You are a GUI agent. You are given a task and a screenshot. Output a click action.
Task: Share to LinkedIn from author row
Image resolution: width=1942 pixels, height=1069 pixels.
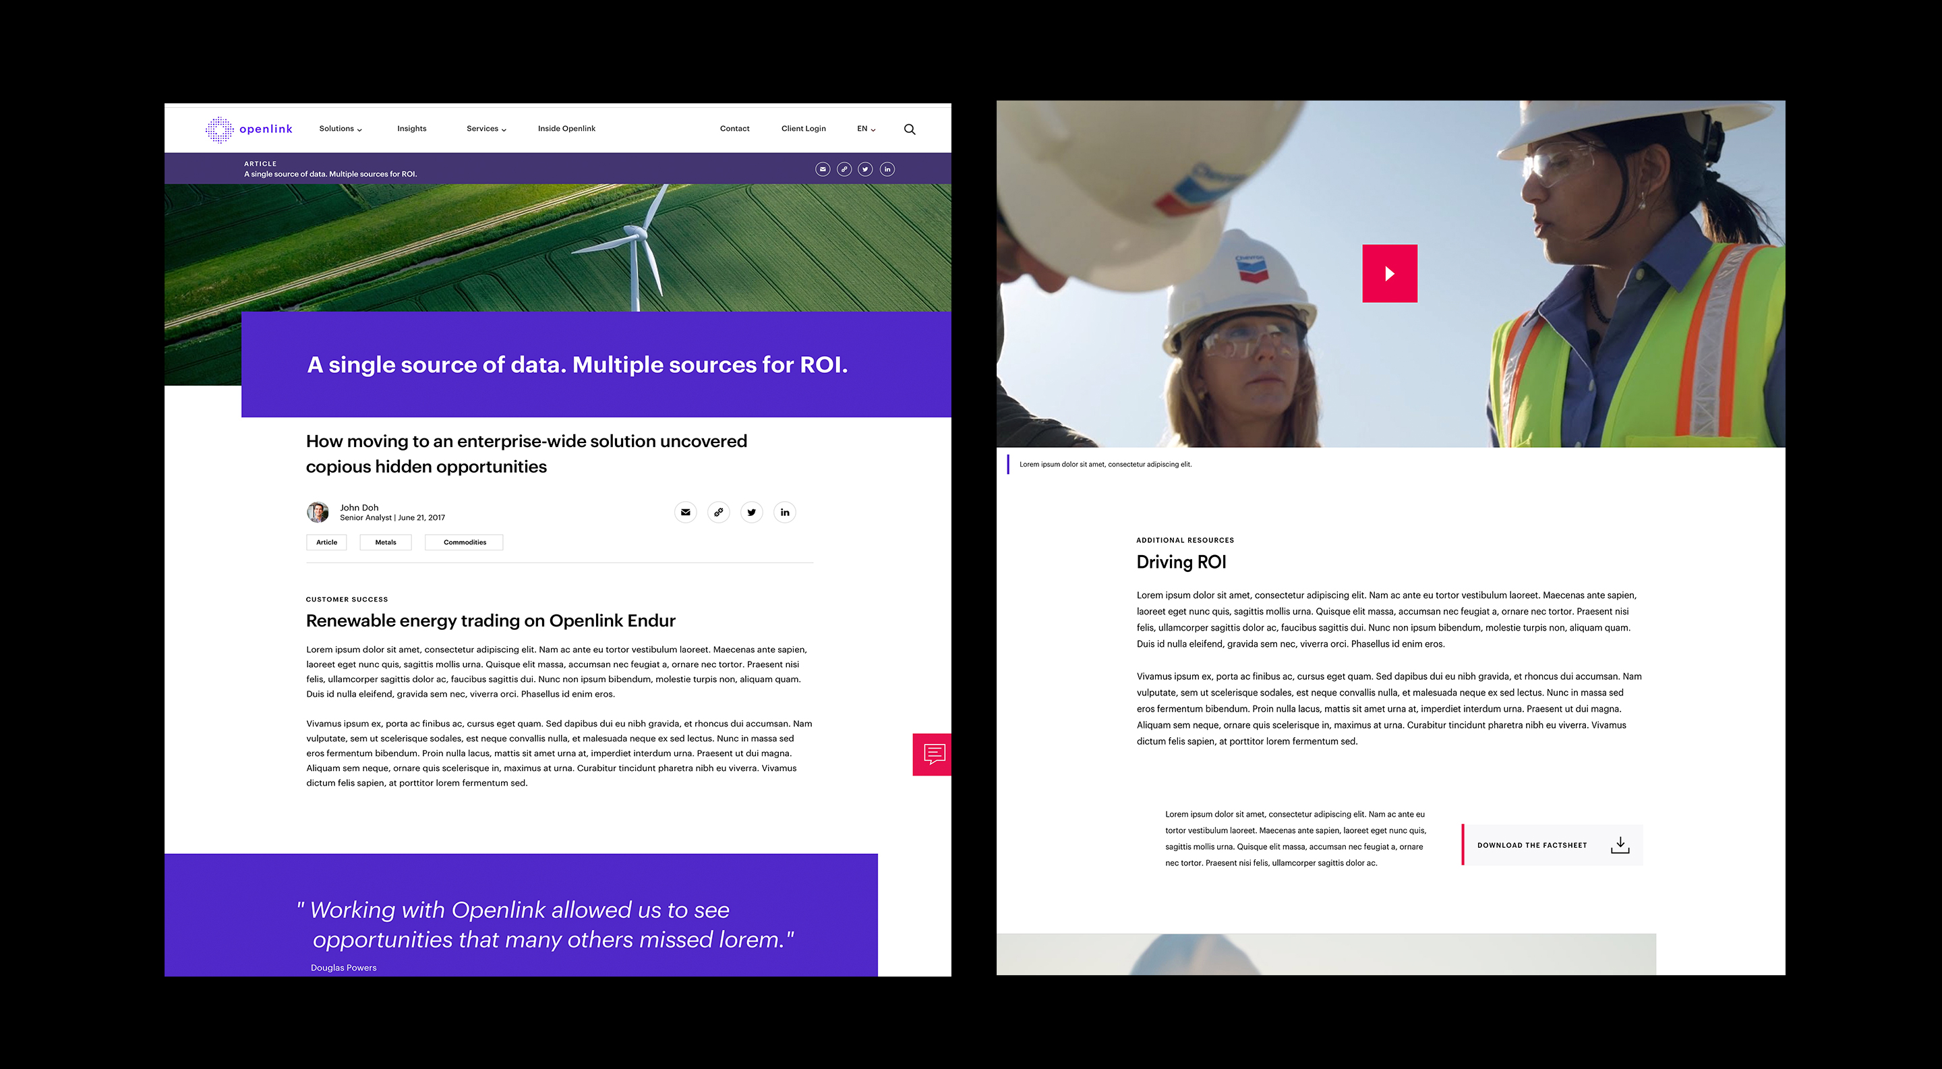coord(785,513)
